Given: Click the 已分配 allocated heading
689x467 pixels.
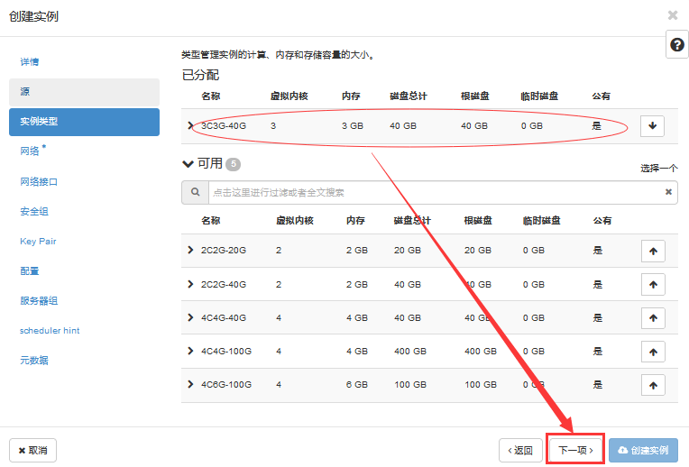Looking at the screenshot, I should click(x=200, y=75).
